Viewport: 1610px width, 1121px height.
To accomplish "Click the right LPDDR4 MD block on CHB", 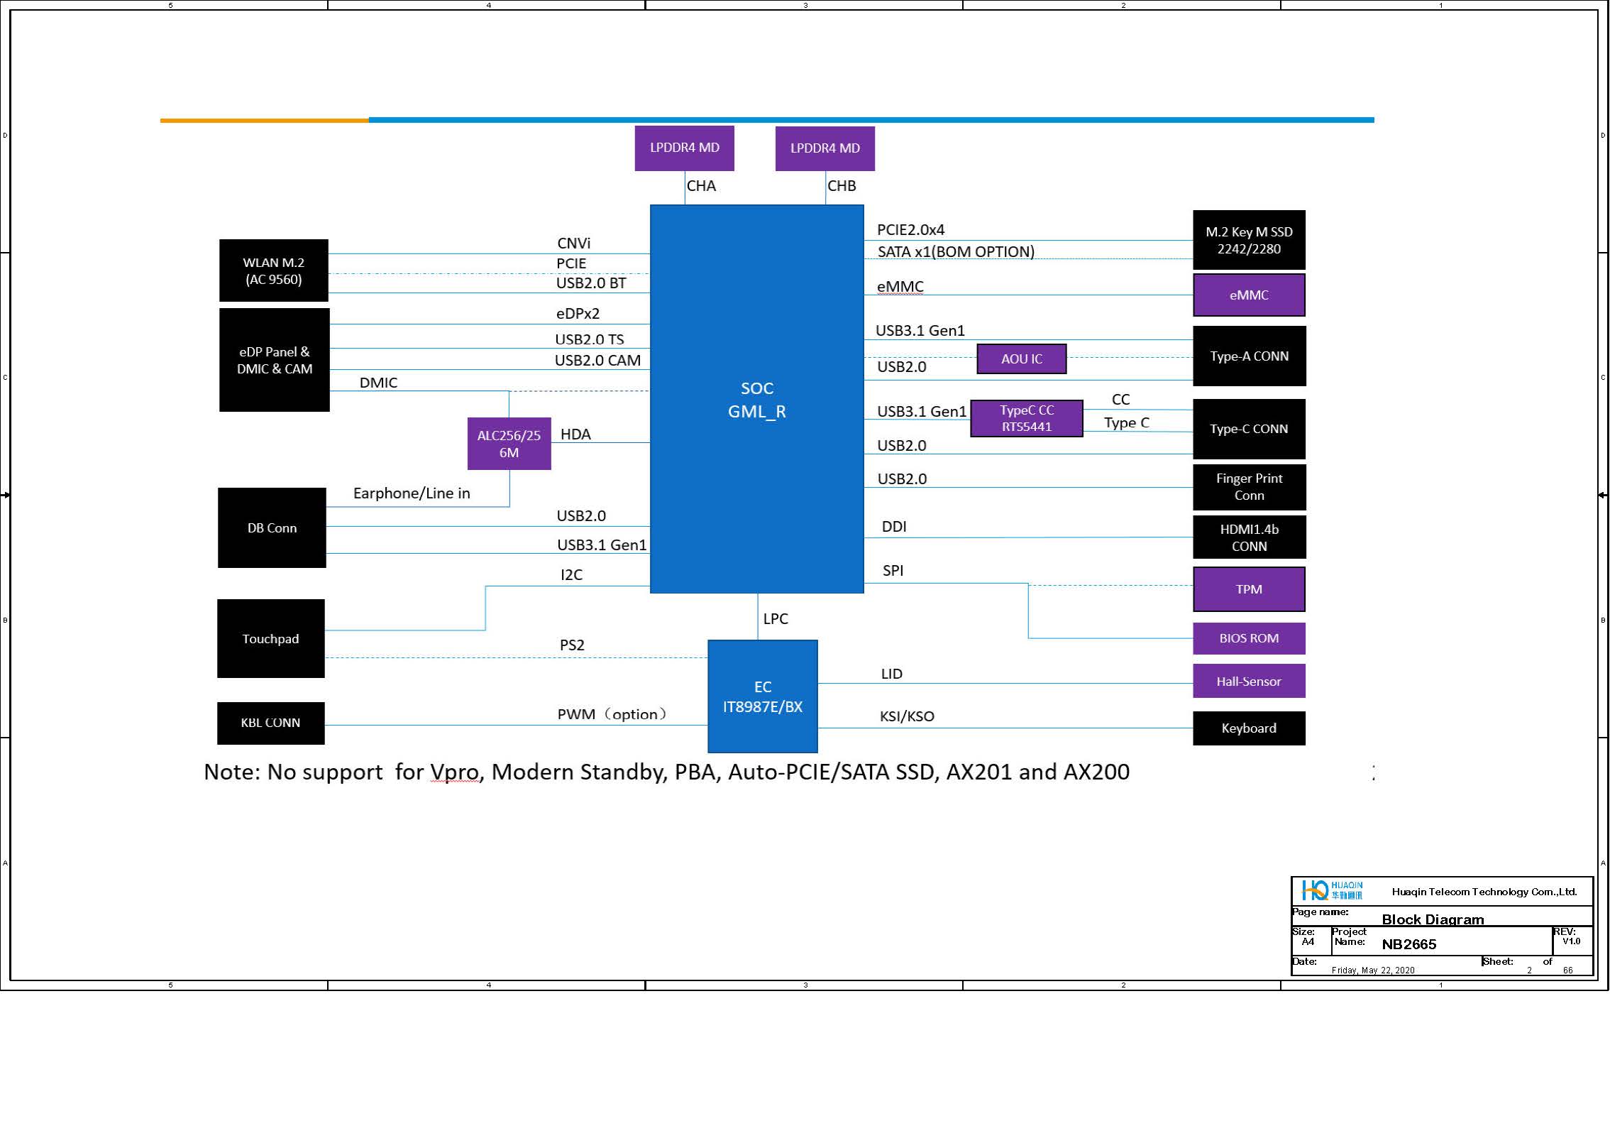I will tap(825, 148).
